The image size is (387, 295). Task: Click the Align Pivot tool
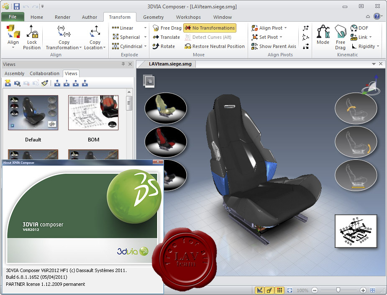coord(267,28)
